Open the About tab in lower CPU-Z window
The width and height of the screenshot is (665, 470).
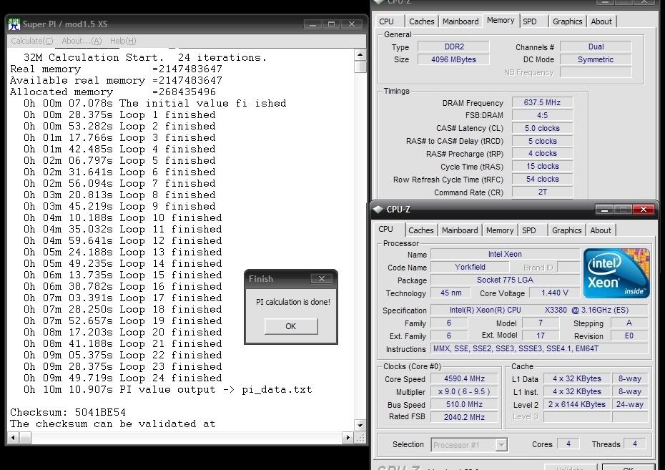pyautogui.click(x=601, y=230)
